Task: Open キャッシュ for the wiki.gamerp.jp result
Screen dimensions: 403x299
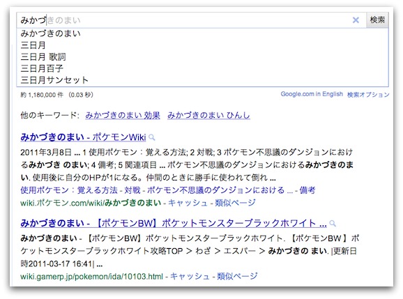Action: click(x=190, y=276)
